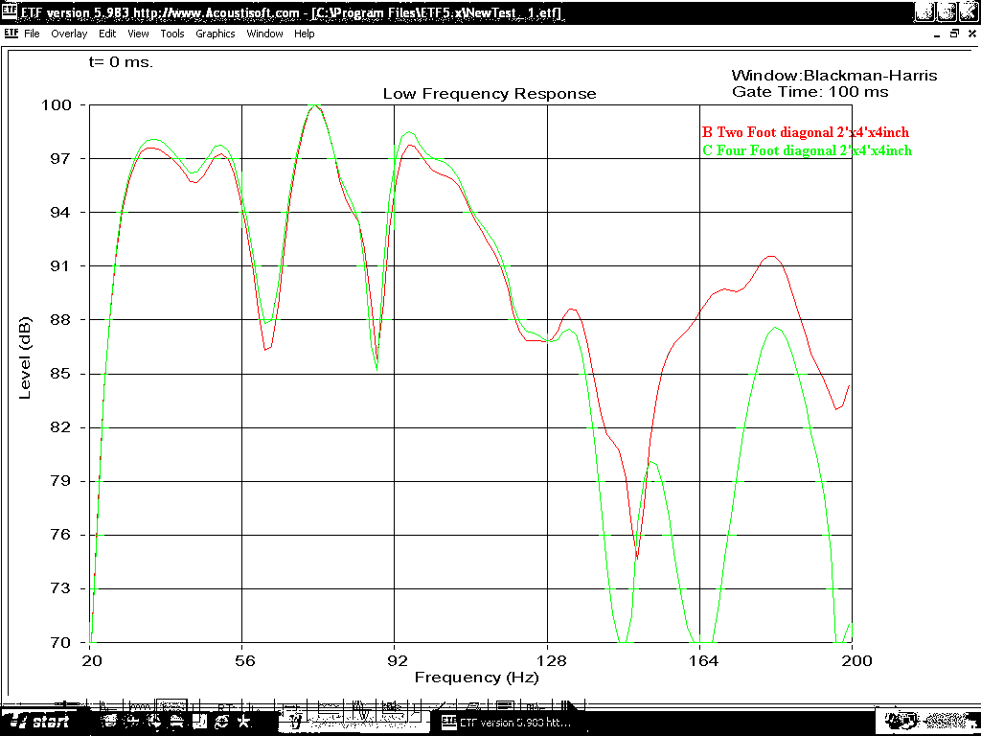Viewport: 981px width, 736px height.
Task: Select the green "C Four Foot diagonal" legend
Action: click(x=807, y=150)
